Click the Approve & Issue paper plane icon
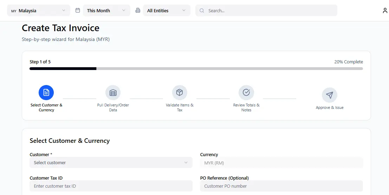Viewport: 389px width, 195px height. coord(329,95)
